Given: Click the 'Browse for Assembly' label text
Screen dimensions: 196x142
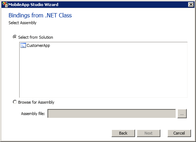Looking at the screenshot, I should (x=36, y=102).
